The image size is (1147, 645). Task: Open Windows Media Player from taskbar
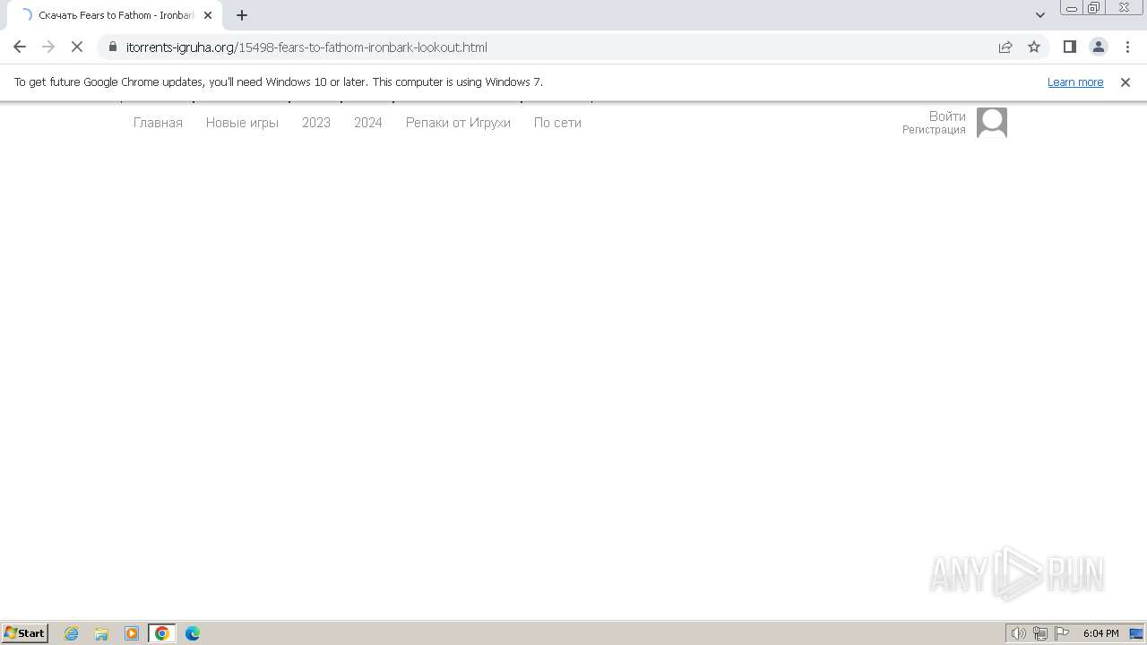coord(132,633)
